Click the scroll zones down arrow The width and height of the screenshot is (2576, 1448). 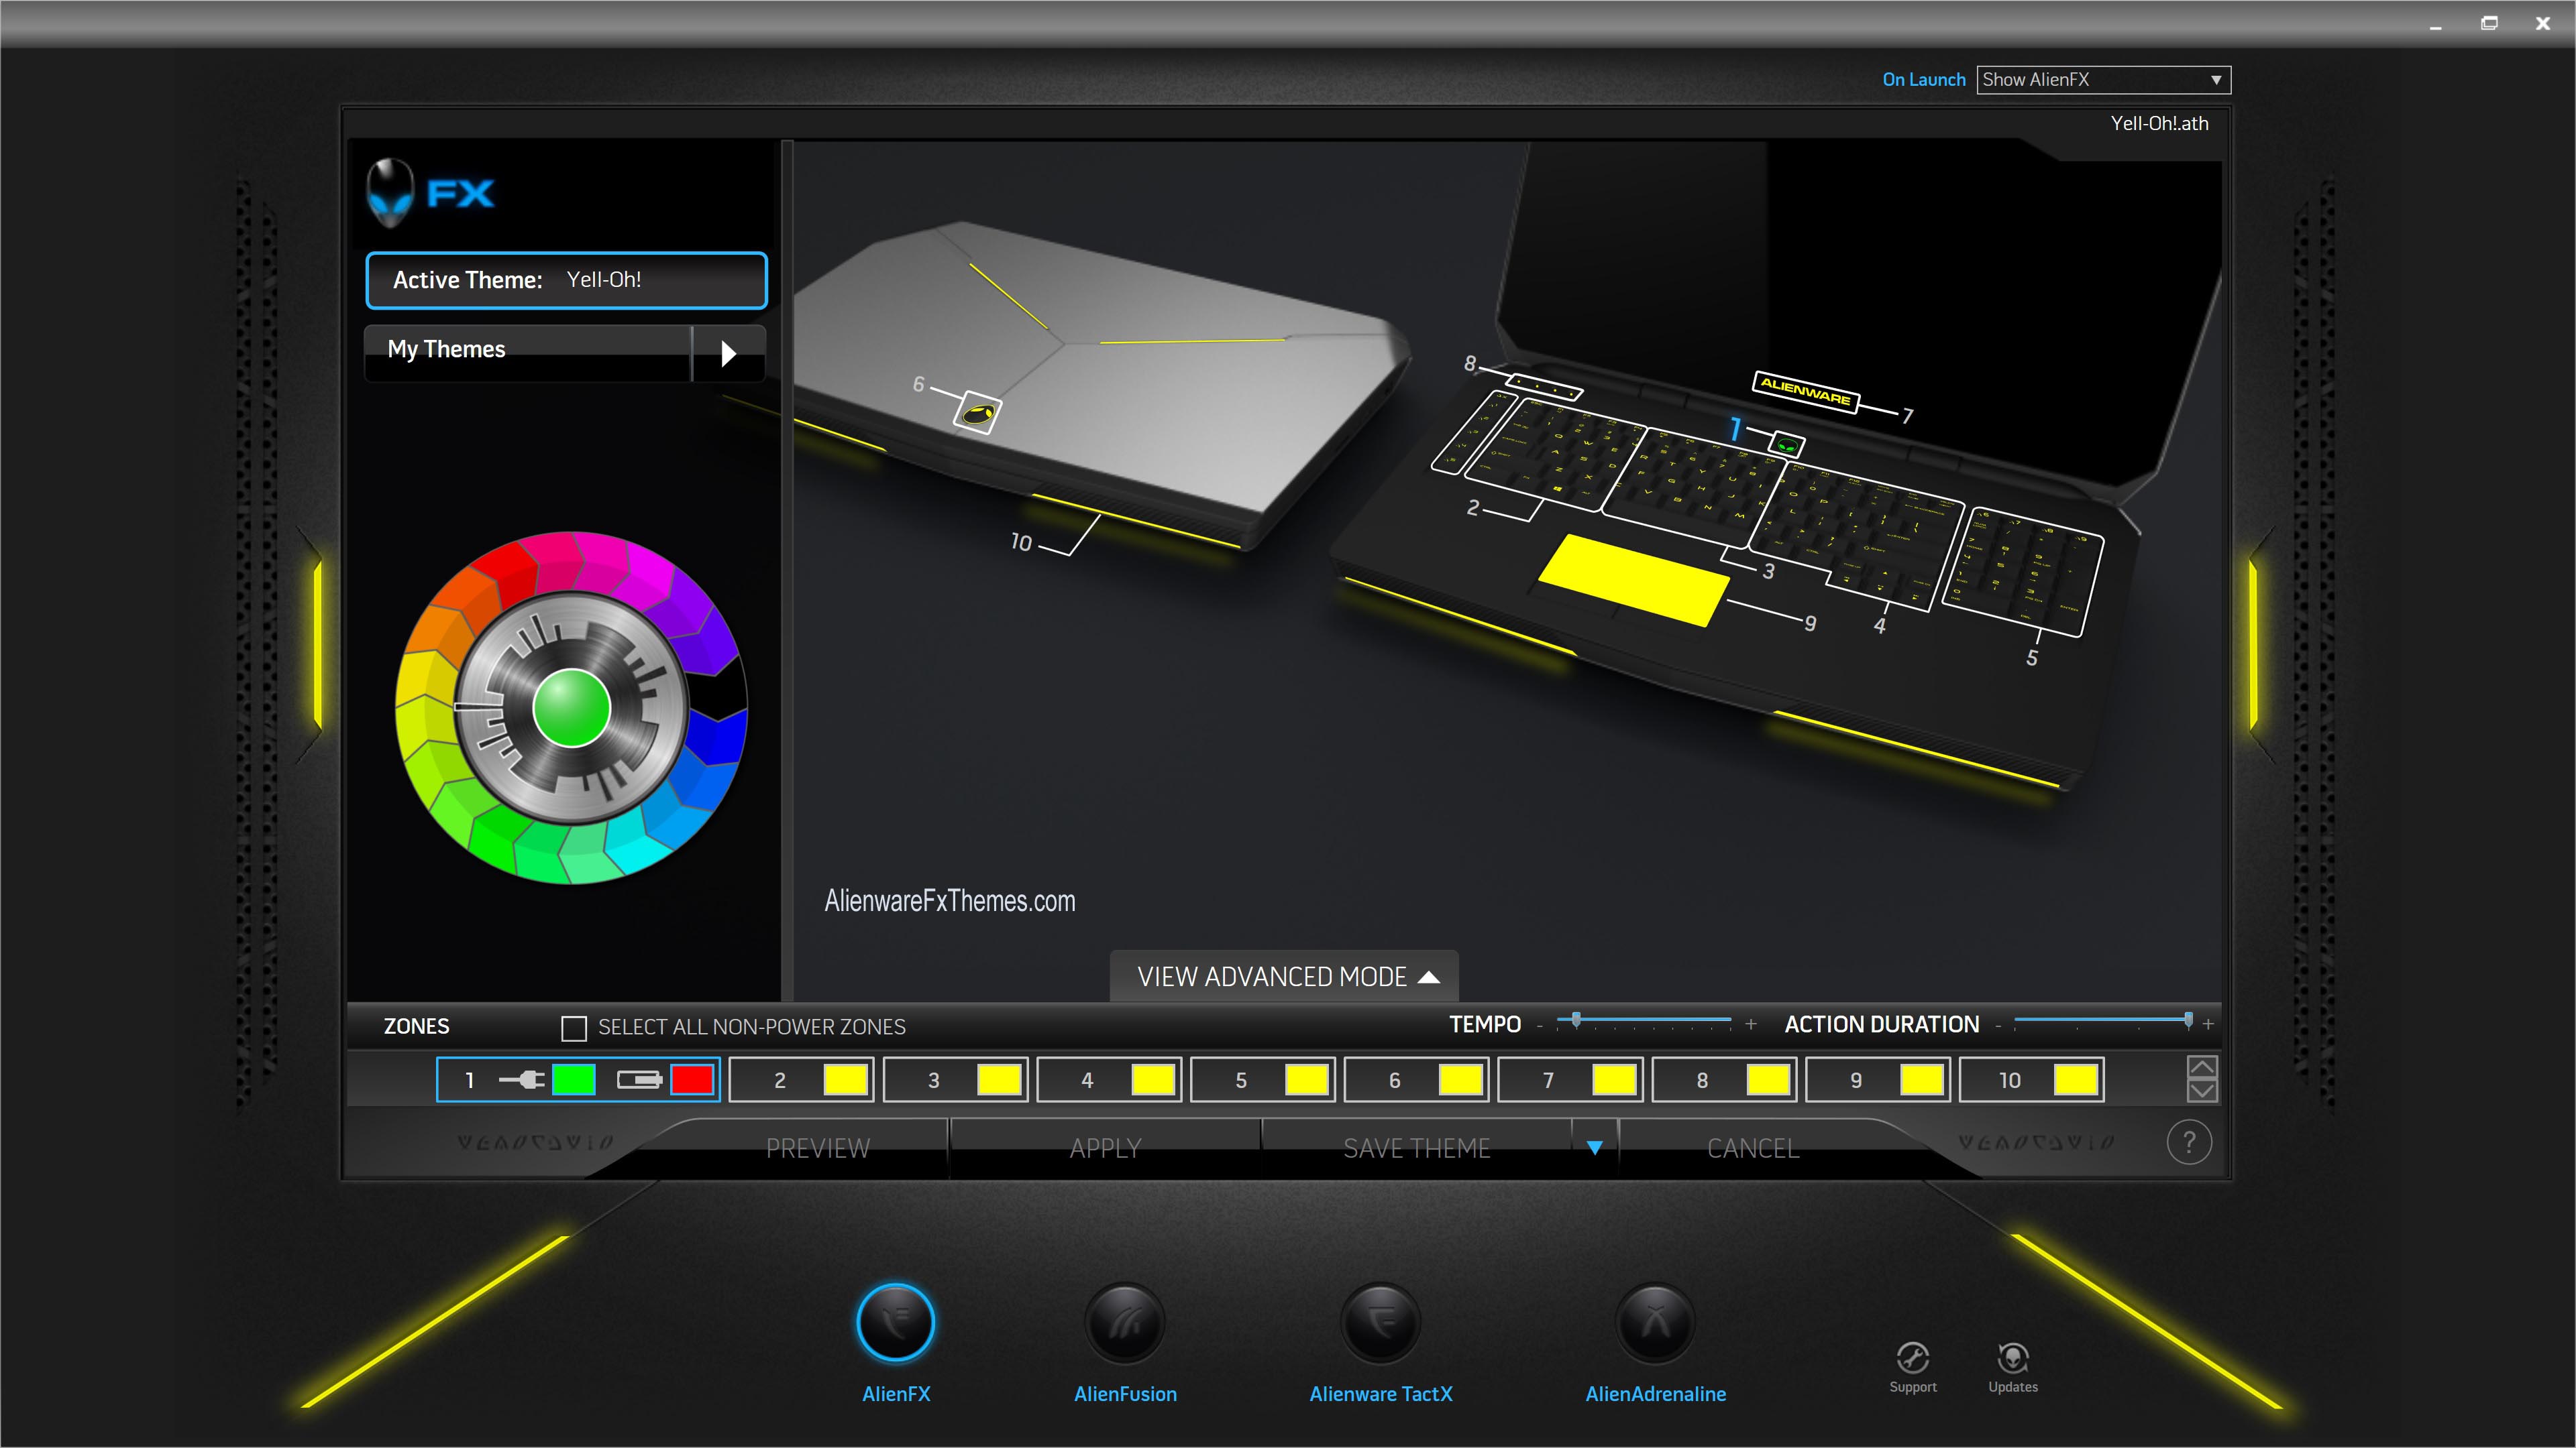(2201, 1091)
